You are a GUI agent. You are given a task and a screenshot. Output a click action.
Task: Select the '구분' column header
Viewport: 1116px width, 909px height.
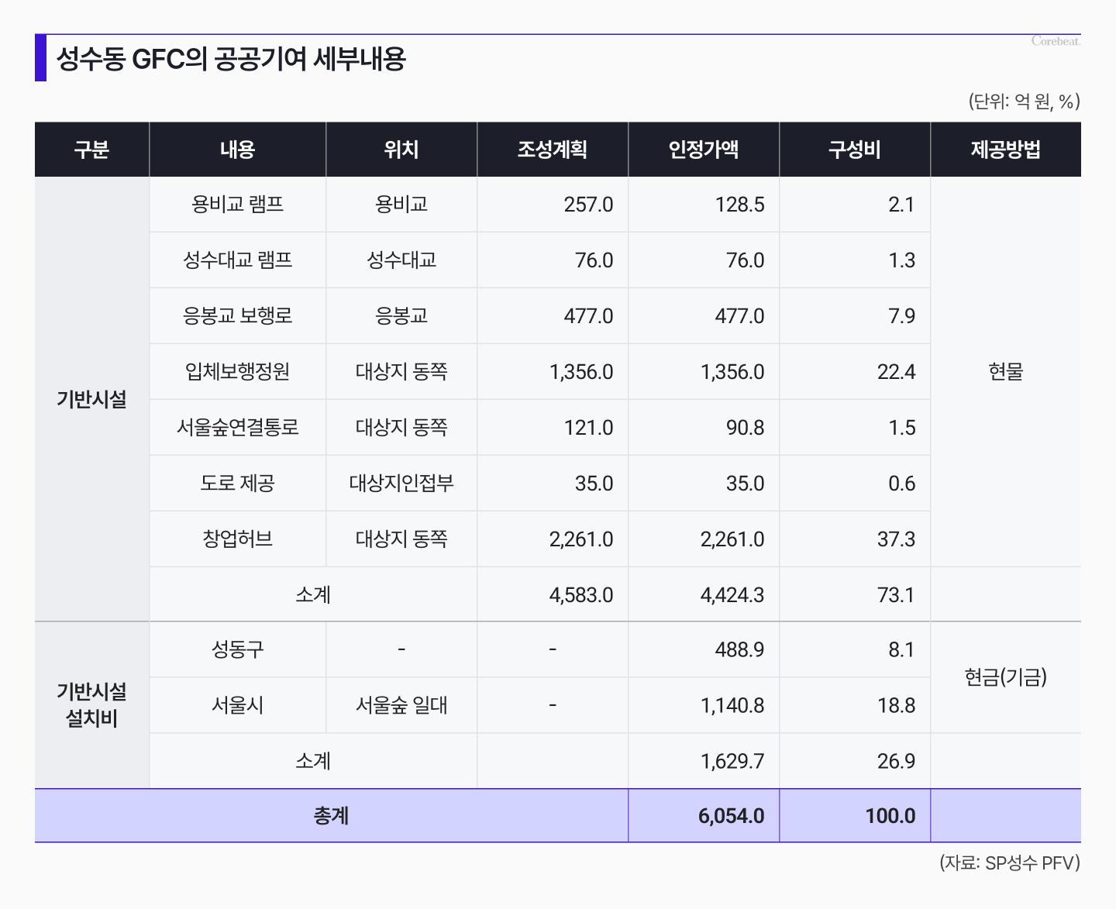pyautogui.click(x=91, y=150)
